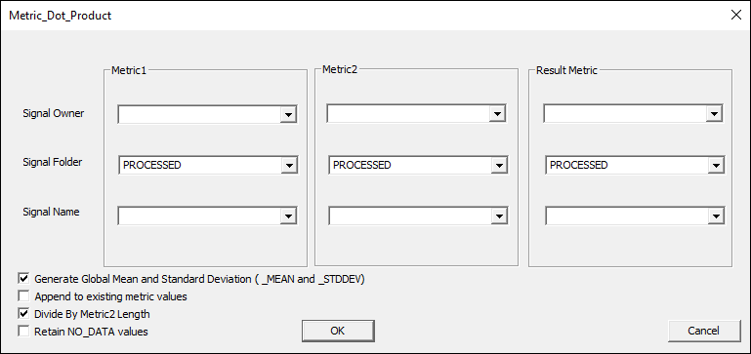Open Metric1 Signal Name dropdown arrow

click(288, 216)
